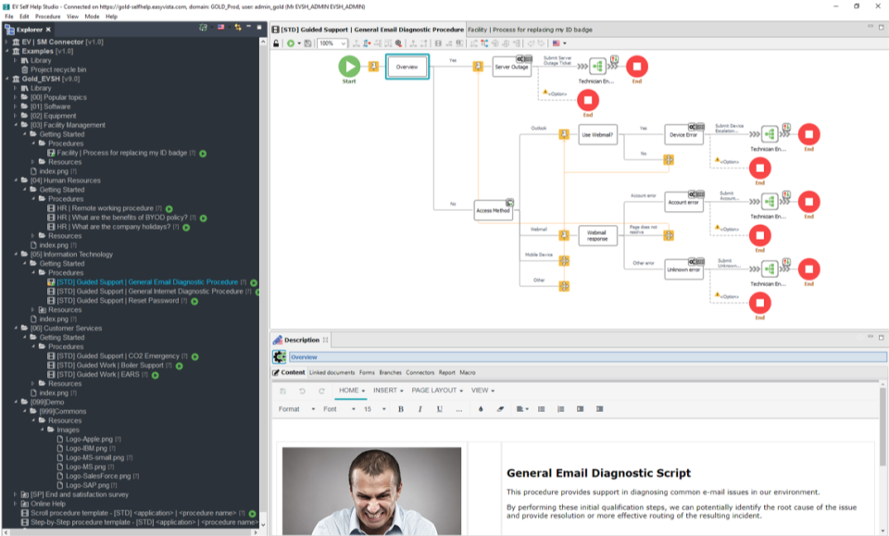The width and height of the screenshot is (889, 536).
Task: Open the language flag dropdown in toolbar
Action: pos(559,44)
